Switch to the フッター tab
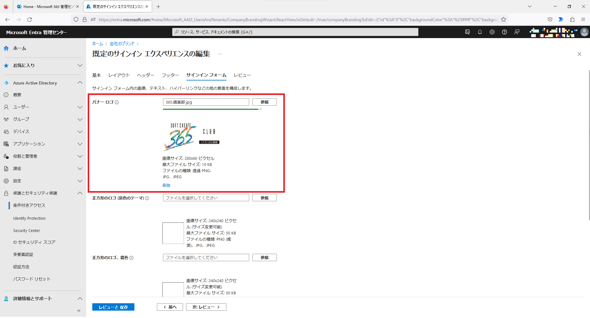 pos(170,75)
